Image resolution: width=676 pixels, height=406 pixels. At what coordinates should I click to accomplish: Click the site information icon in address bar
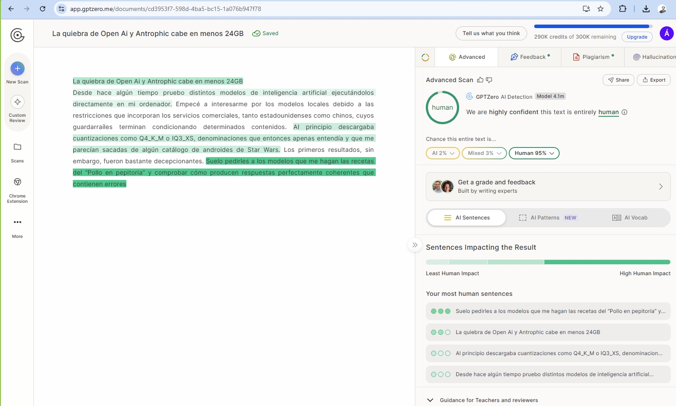[x=61, y=9]
